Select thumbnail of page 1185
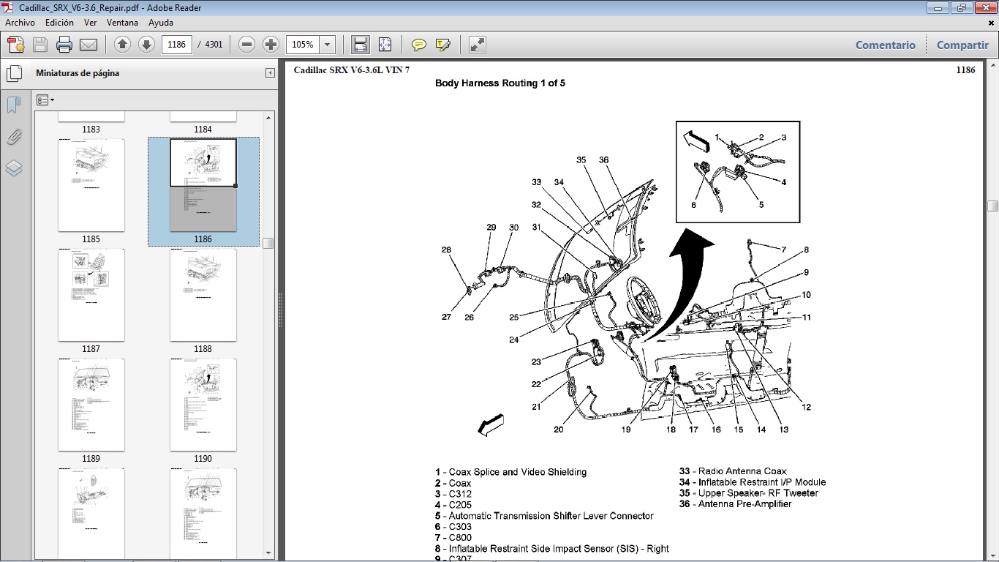 91,185
